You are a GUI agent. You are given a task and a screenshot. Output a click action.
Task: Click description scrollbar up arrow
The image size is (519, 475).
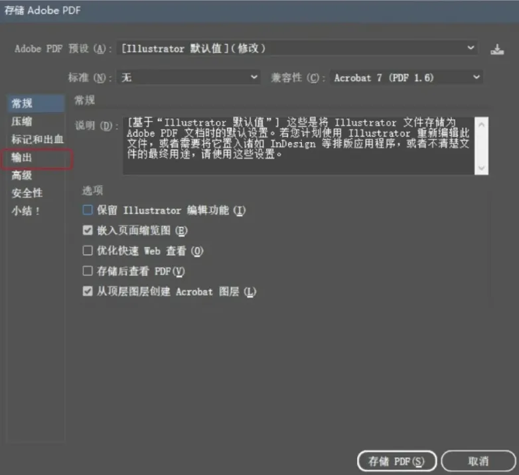[x=482, y=125]
